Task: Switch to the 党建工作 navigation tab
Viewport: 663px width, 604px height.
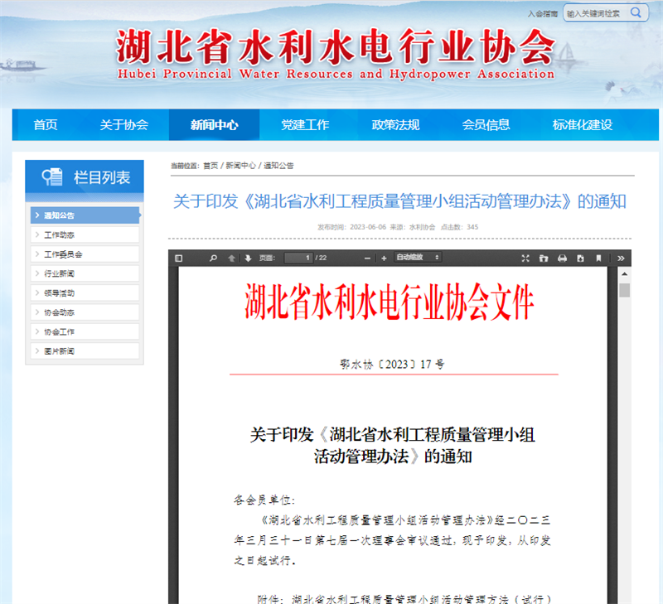Action: pyautogui.click(x=306, y=125)
